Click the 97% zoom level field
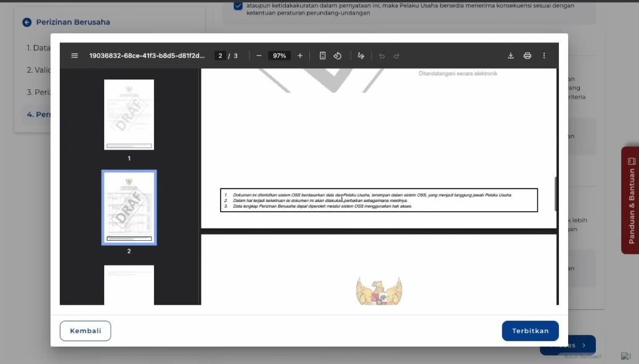Viewport: 639px width, 364px height. coord(279,55)
